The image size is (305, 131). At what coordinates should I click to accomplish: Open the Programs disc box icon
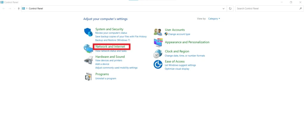coord(88,76)
